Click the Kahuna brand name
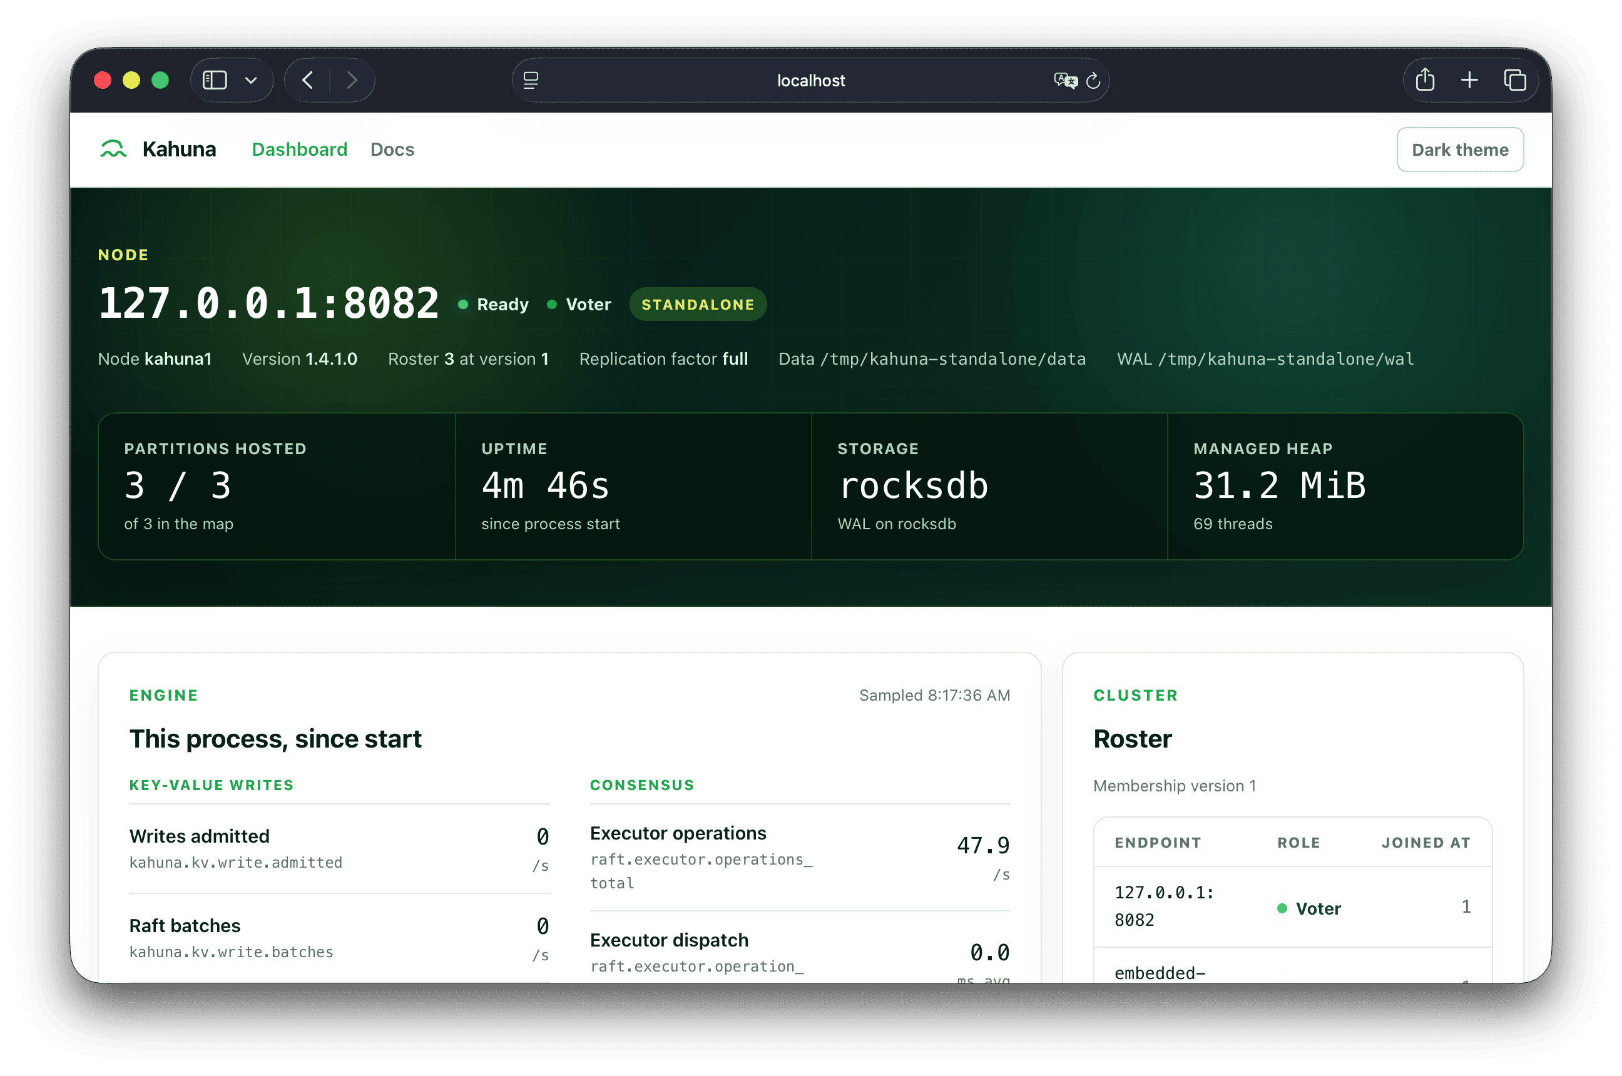 pyautogui.click(x=179, y=149)
